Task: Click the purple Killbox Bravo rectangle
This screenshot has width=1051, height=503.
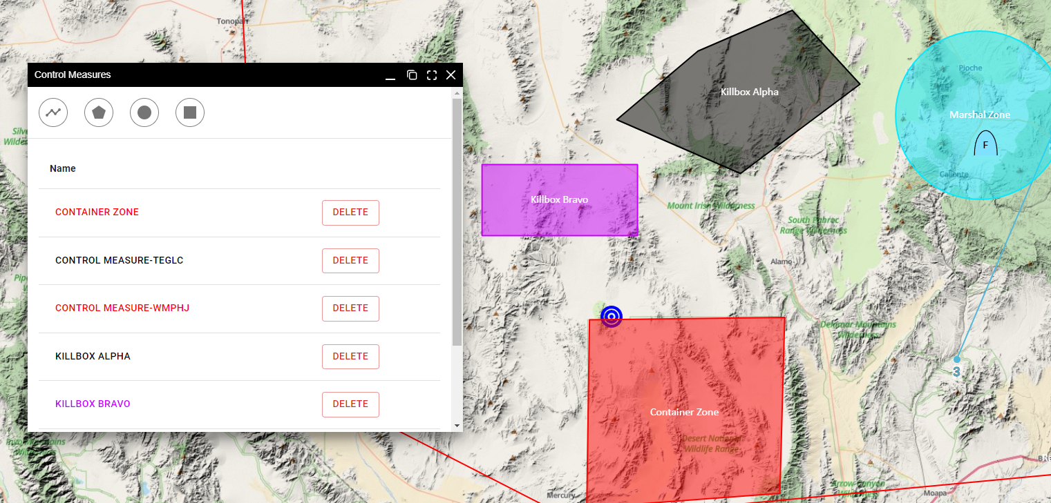Action: [560, 200]
